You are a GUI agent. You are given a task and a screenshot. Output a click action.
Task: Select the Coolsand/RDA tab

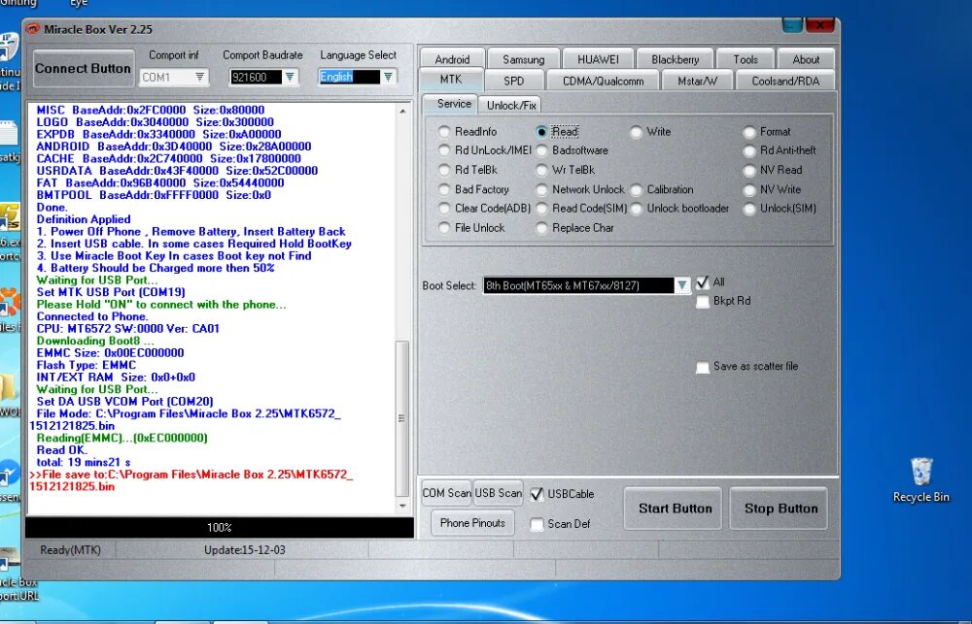(784, 82)
